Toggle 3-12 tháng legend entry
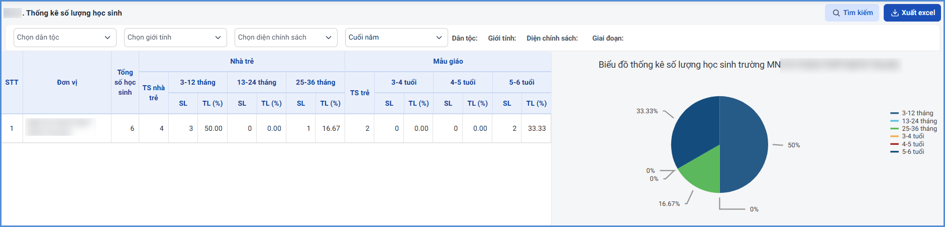Image resolution: width=945 pixels, height=227 pixels. [x=911, y=113]
